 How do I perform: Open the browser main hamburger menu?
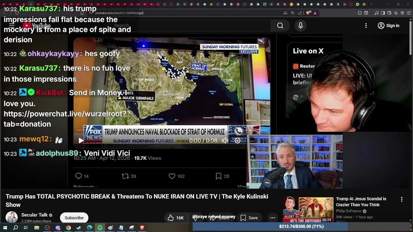(x=409, y=13)
